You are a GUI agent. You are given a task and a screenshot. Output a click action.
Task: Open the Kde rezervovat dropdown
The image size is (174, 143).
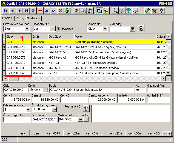click(x=28, y=110)
